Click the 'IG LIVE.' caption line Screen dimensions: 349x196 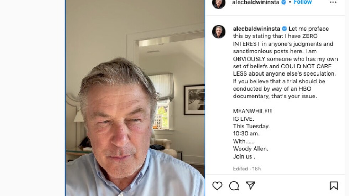pos(244,119)
